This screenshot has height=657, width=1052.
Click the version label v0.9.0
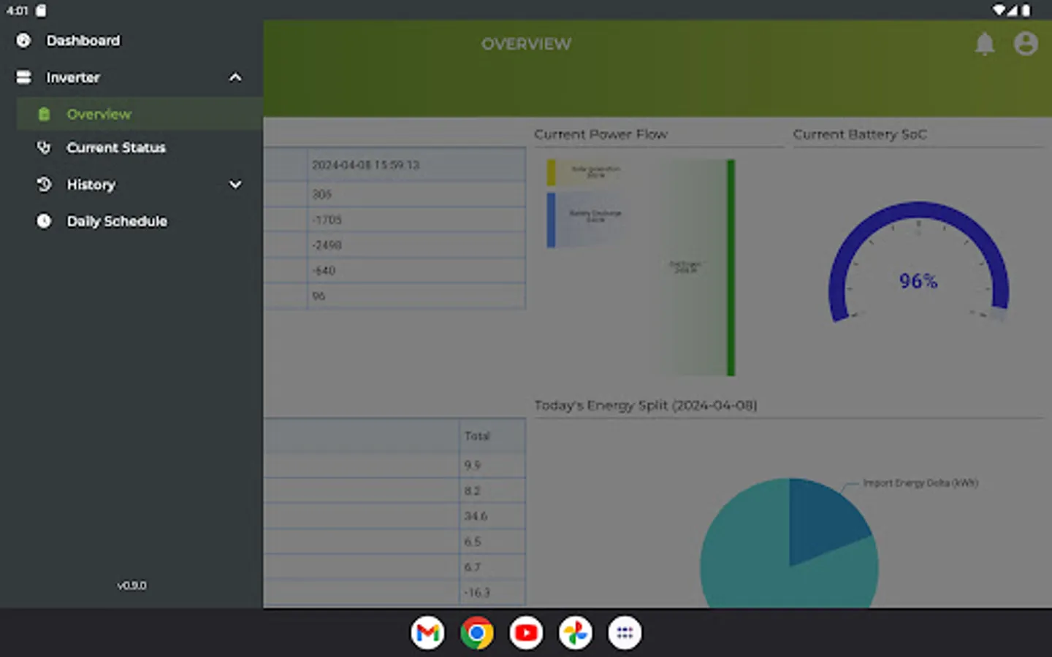131,585
